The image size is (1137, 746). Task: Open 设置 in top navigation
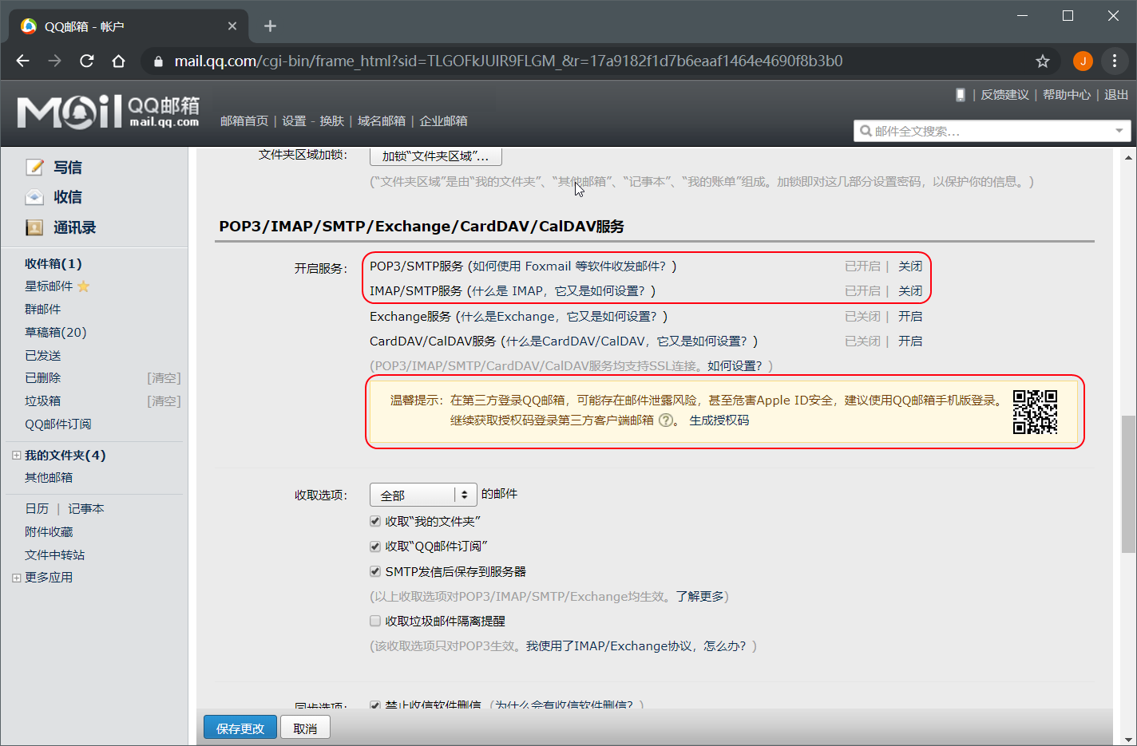(294, 121)
